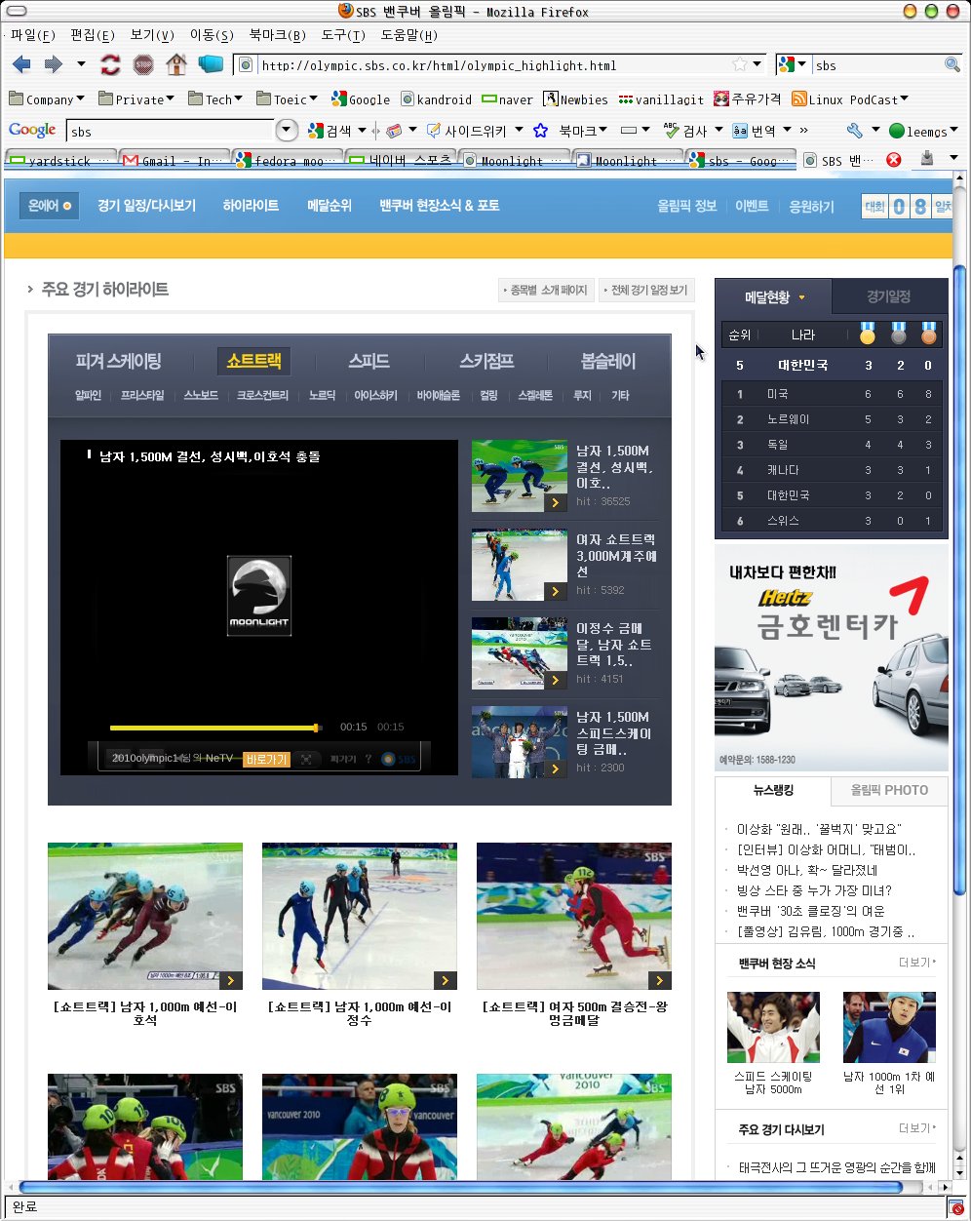
Task: Select the 스키점프 sport tab
Action: tap(486, 361)
